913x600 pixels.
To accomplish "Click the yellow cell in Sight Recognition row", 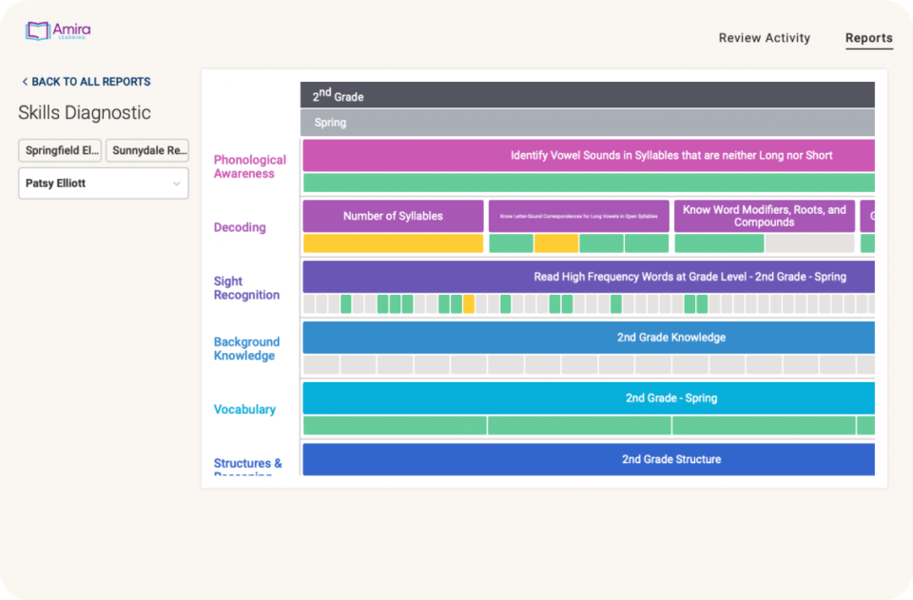I will [x=469, y=303].
